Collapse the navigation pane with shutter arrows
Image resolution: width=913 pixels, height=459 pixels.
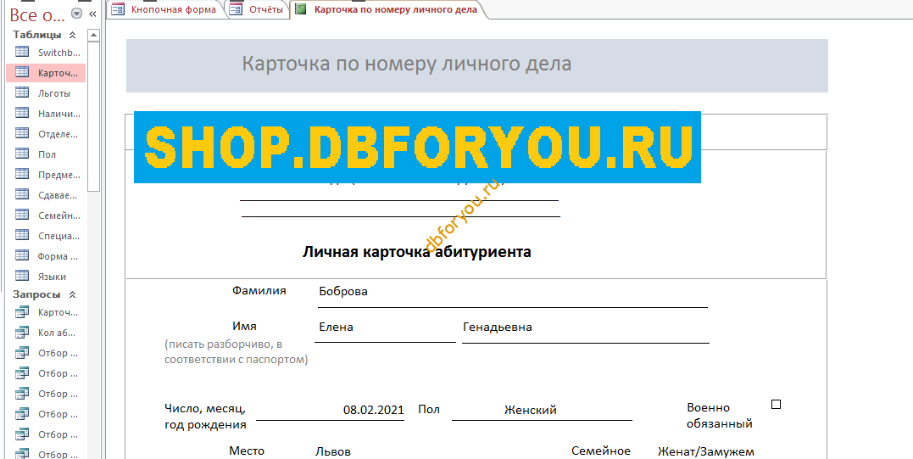point(92,14)
